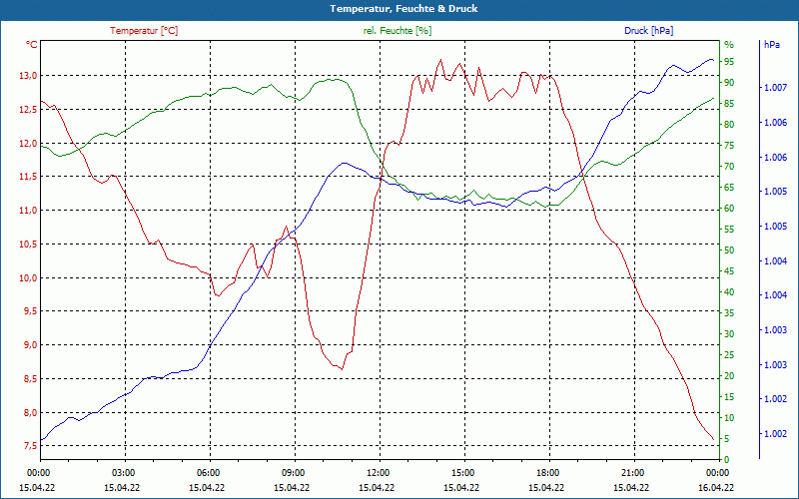Click the green '80' humidity axis value
This screenshot has width=799, height=499.
click(729, 125)
